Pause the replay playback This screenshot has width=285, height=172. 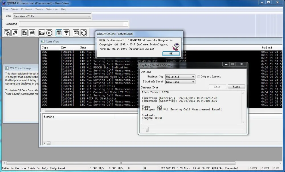click(x=236, y=87)
